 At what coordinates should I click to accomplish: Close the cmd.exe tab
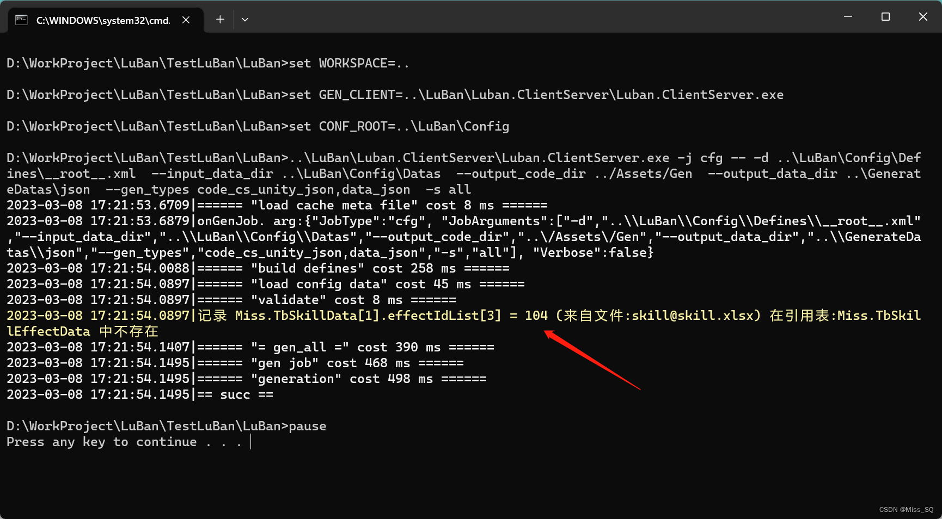186,20
